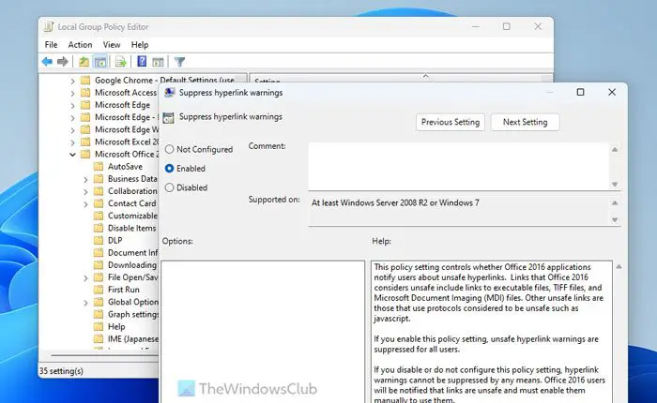This screenshot has width=657, height=403.
Task: Click the Filter funnel toolbar icon
Action: point(180,62)
